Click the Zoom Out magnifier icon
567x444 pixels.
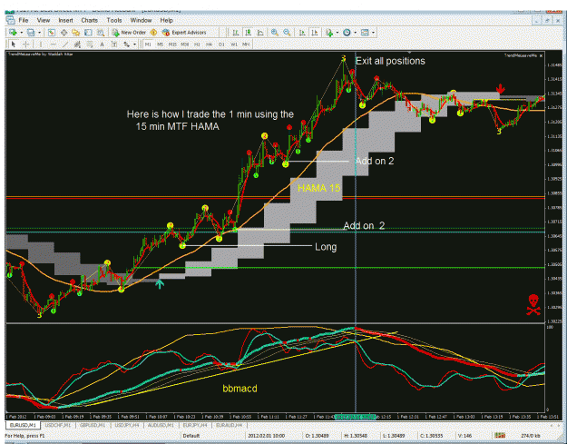pos(287,33)
